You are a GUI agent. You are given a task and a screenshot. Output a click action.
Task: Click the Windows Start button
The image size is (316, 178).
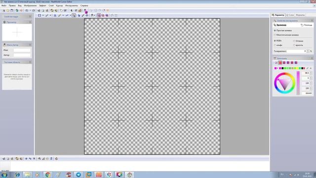click(4, 175)
